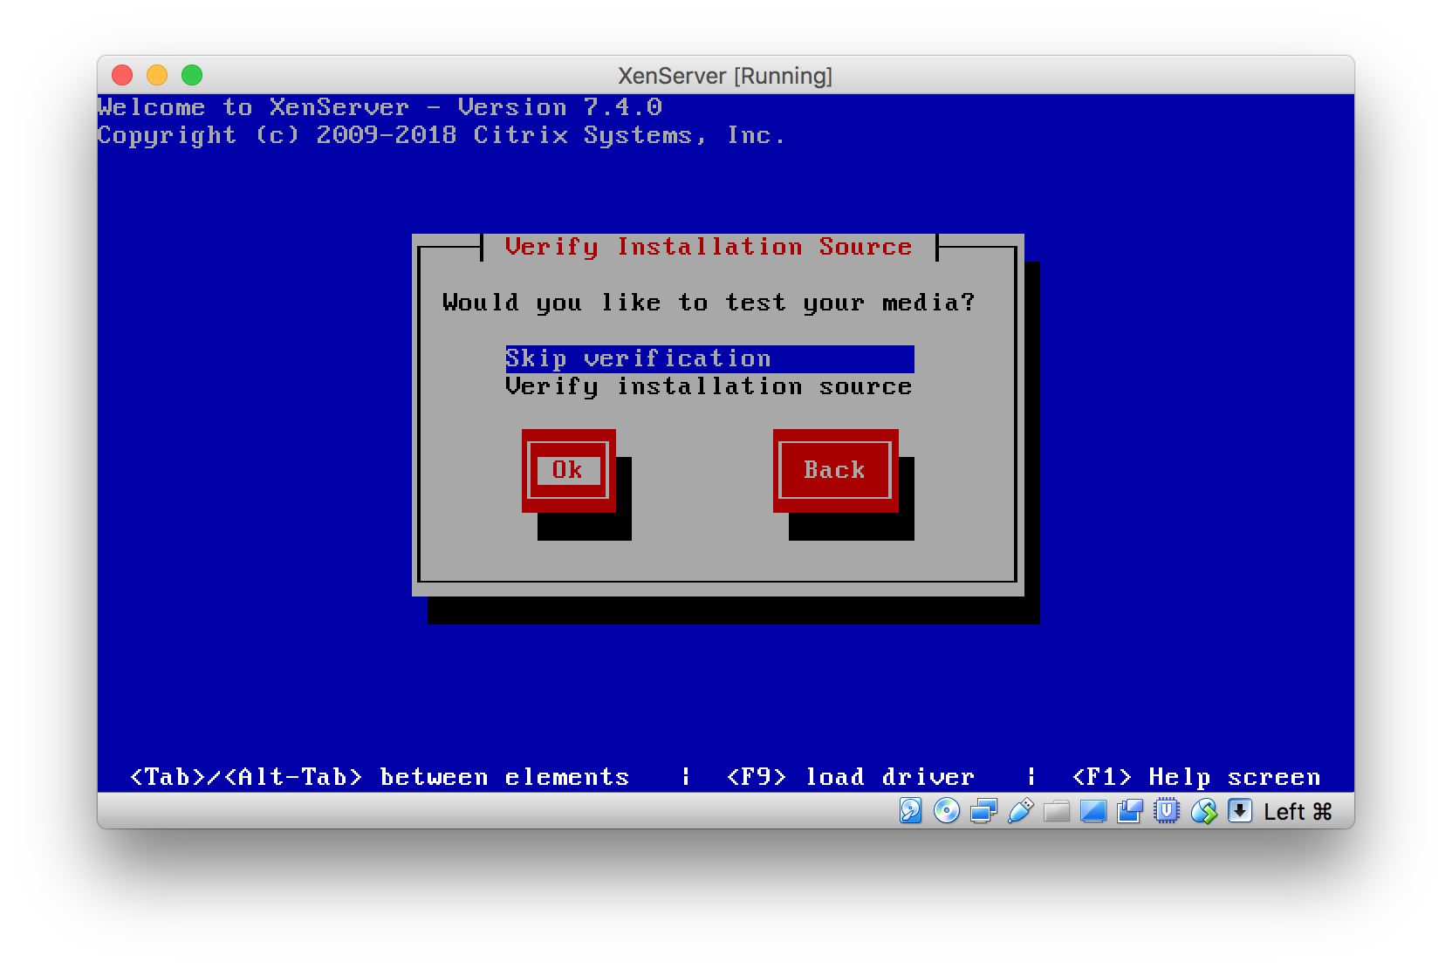Click the XenServer [Running] window title
1452x968 pixels.
tap(725, 76)
